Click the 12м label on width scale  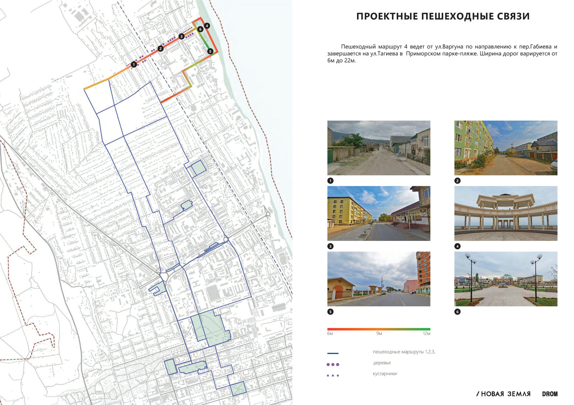[426, 334]
